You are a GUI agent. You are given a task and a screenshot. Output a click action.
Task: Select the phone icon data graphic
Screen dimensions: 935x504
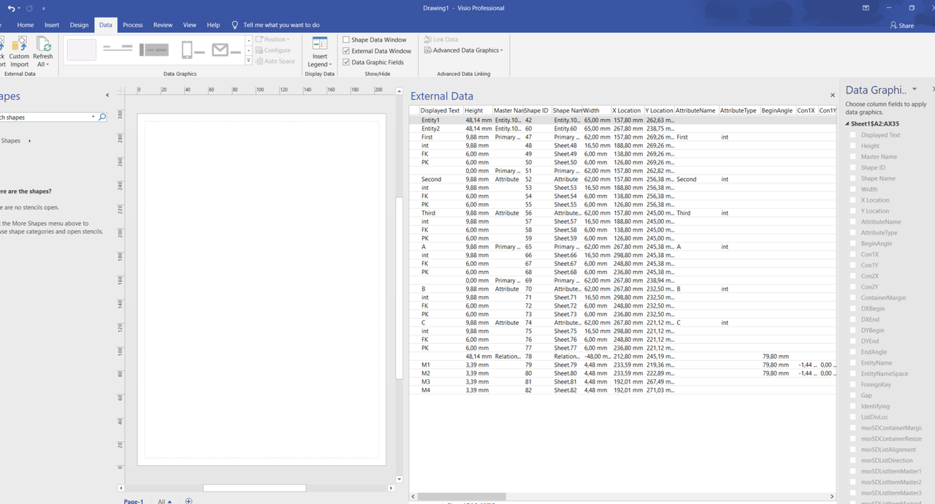(192, 50)
